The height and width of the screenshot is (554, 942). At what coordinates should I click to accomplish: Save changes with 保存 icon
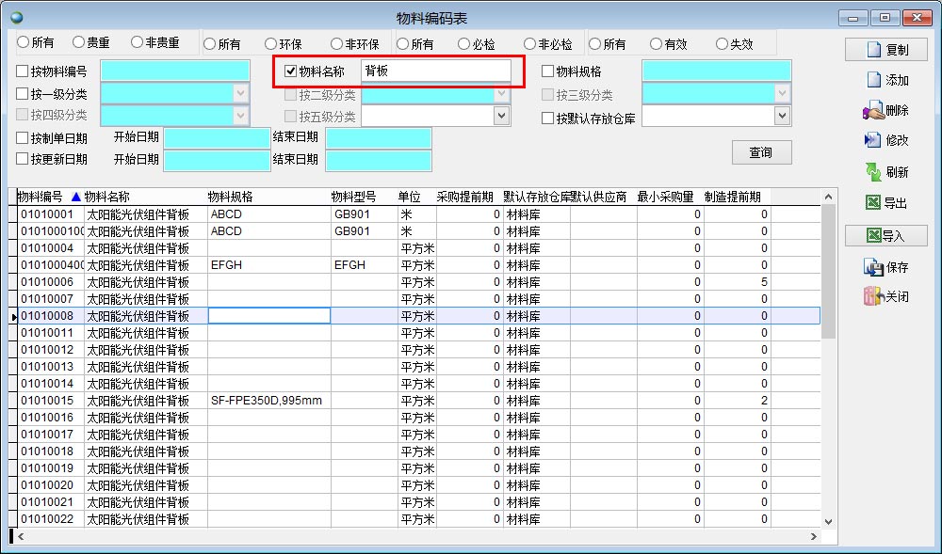click(872, 267)
